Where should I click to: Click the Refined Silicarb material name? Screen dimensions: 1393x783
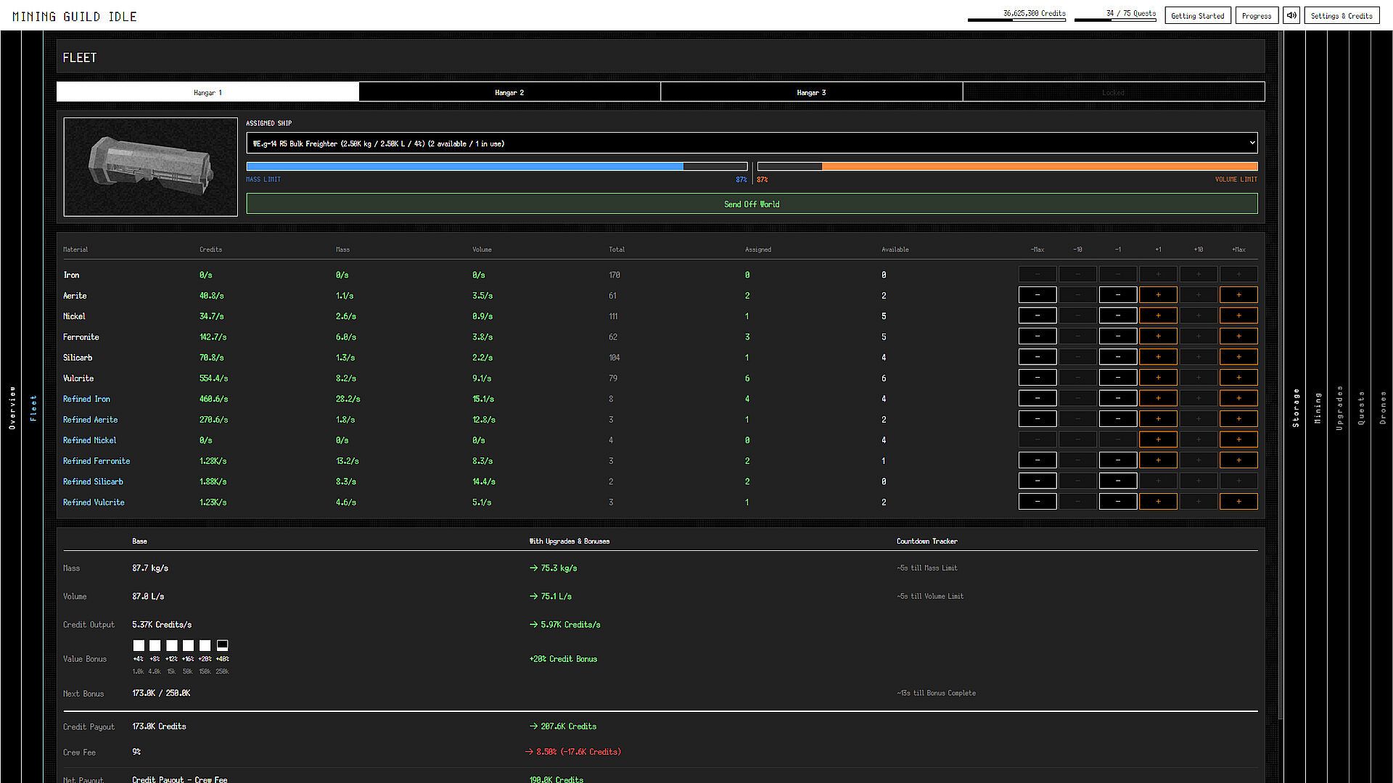(x=93, y=481)
